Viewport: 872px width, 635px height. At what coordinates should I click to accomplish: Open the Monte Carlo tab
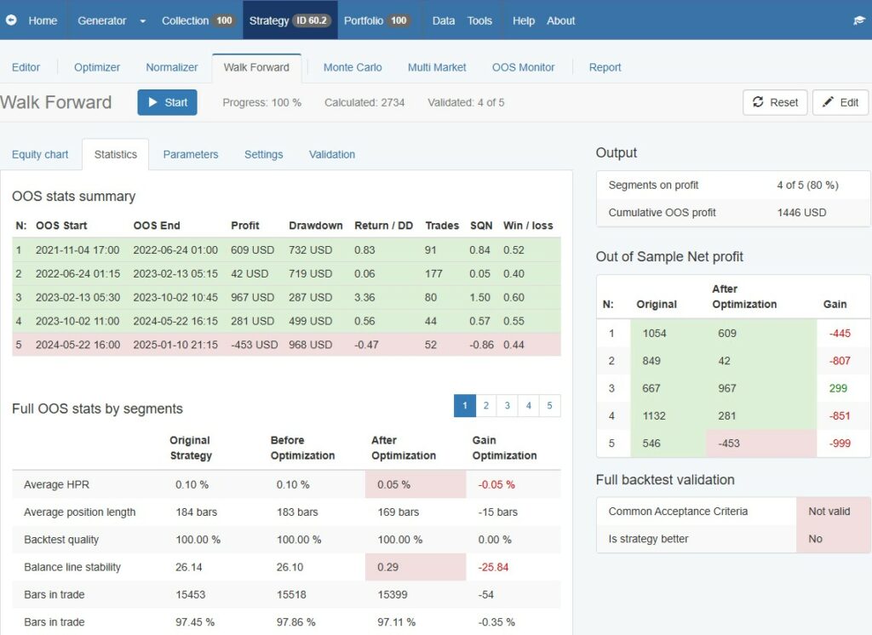[x=353, y=67]
